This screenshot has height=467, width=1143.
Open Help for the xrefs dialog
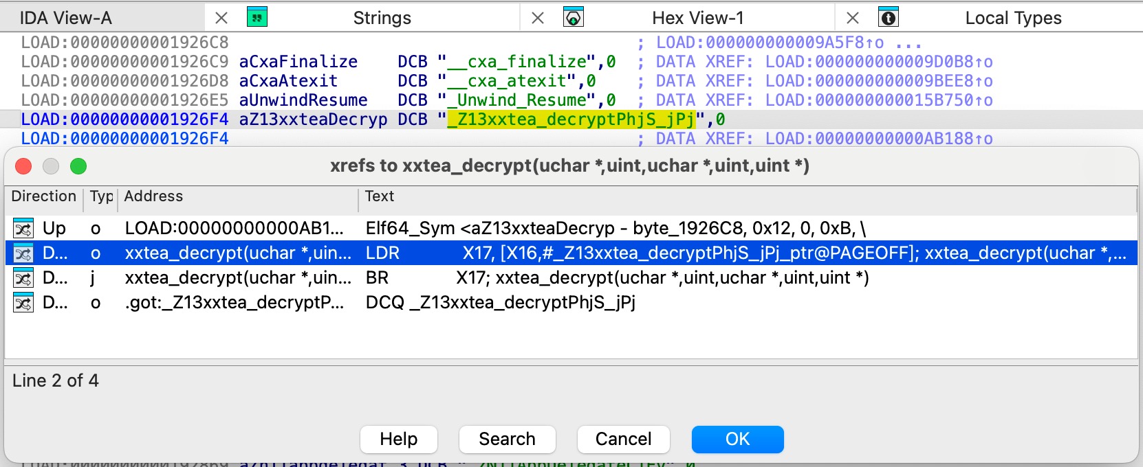point(398,439)
